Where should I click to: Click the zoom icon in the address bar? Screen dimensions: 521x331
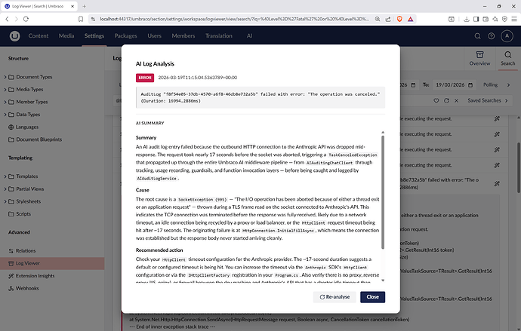click(x=378, y=20)
